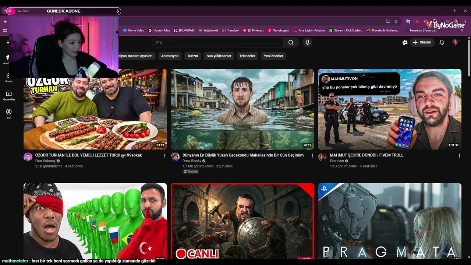Click the install app icon in address bar
The image size is (471, 265).
tap(388, 21)
